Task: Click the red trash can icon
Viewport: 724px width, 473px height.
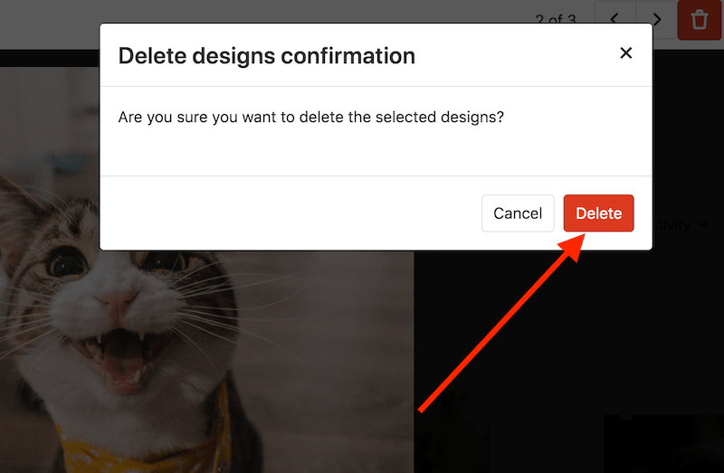Action: (700, 19)
